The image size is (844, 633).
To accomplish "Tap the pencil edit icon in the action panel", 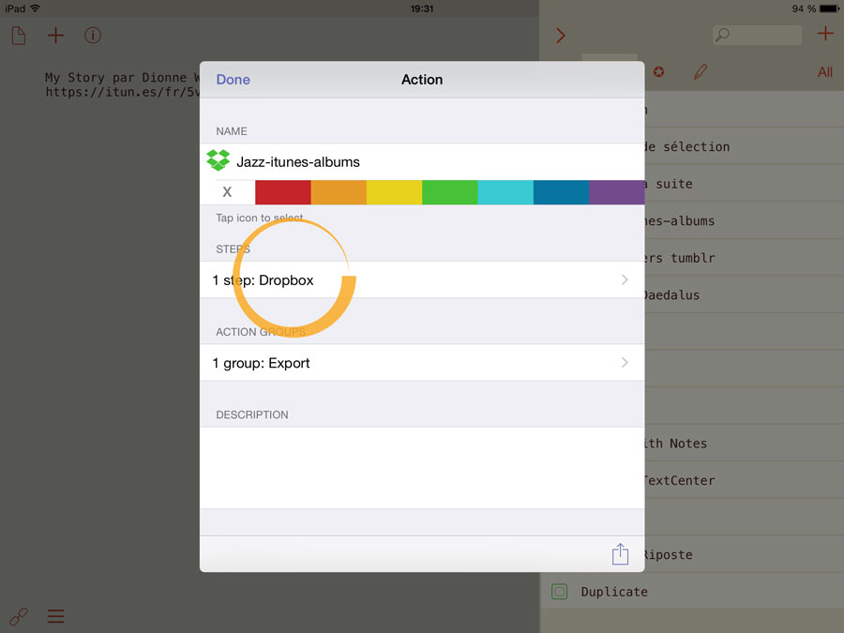I will 701,71.
